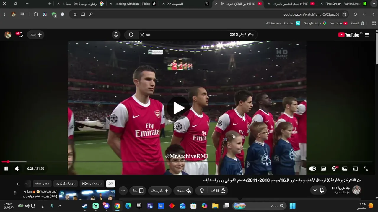Click the Windows taskbar search box
This screenshot has height=212, width=378.
pos(259,206)
